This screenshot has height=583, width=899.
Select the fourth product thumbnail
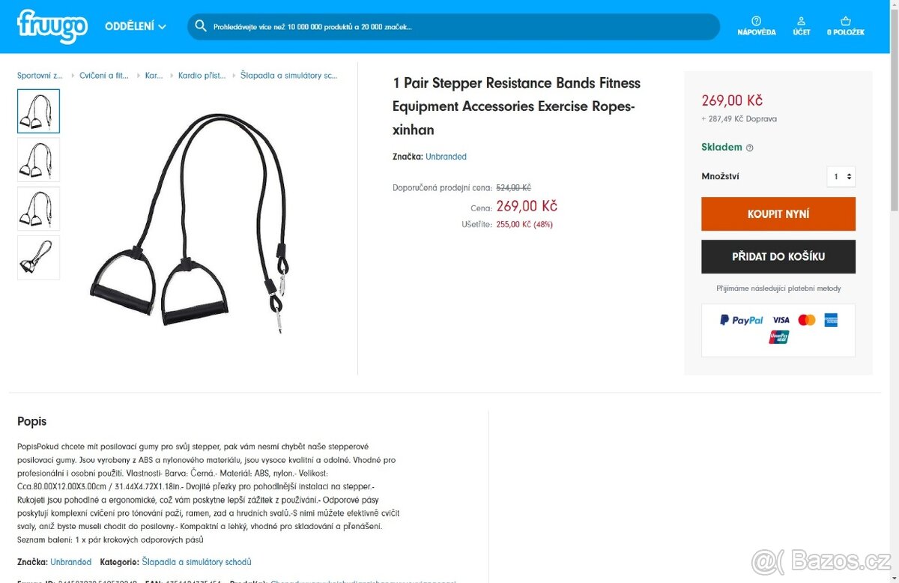tap(38, 258)
